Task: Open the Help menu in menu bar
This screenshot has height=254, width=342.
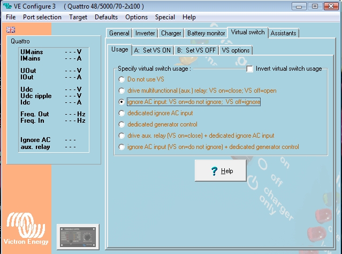Action: [189, 17]
